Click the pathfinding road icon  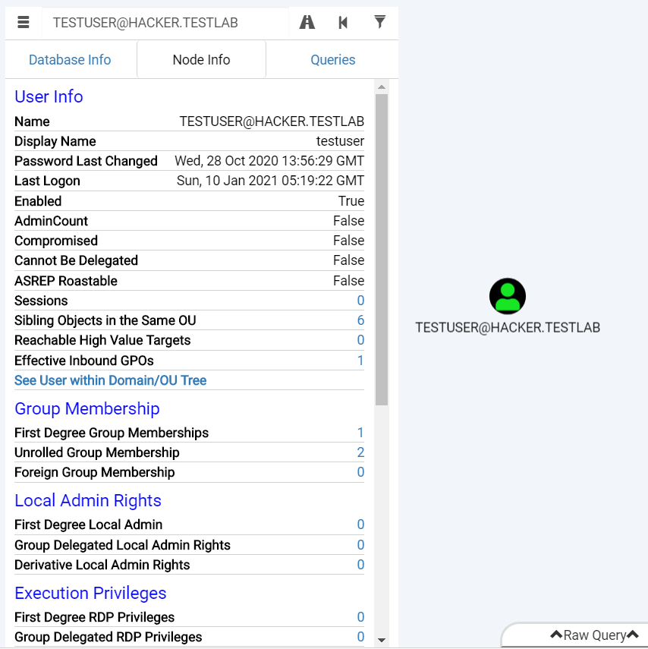pyautogui.click(x=307, y=23)
